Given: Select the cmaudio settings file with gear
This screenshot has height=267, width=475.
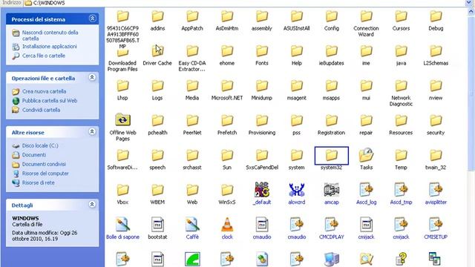Looking at the screenshot, I should tap(297, 225).
